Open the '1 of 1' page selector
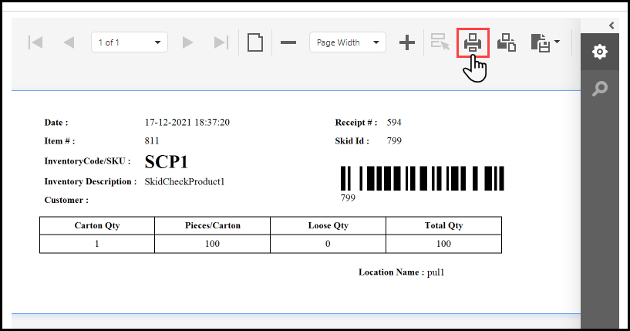This screenshot has height=331, width=630. 129,42
